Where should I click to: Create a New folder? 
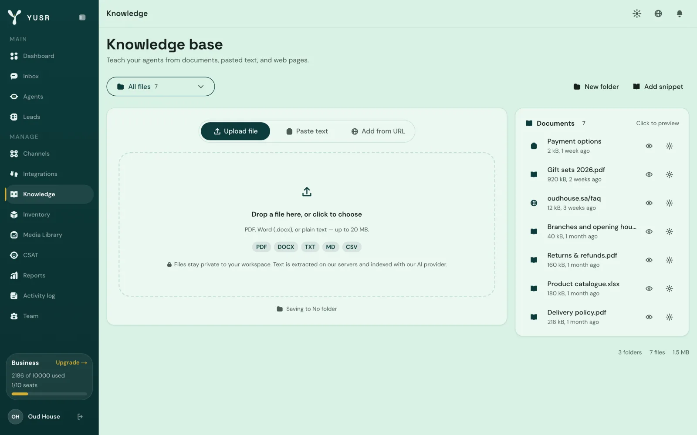596,87
